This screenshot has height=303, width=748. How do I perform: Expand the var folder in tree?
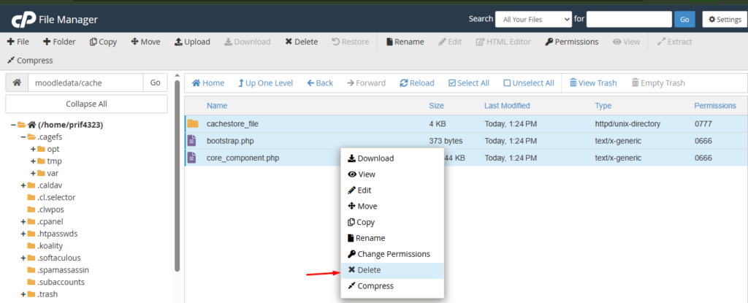pyautogui.click(x=33, y=173)
